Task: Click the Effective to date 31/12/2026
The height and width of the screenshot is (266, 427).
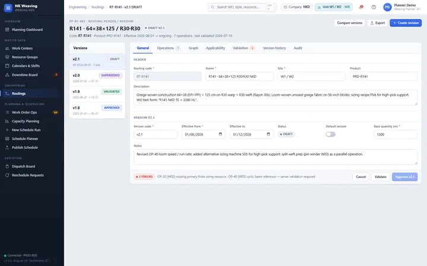Action: 242,134
